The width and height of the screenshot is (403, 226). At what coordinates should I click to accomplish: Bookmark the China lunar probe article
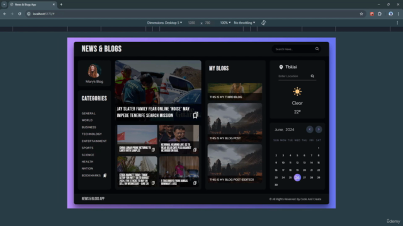coord(153,150)
